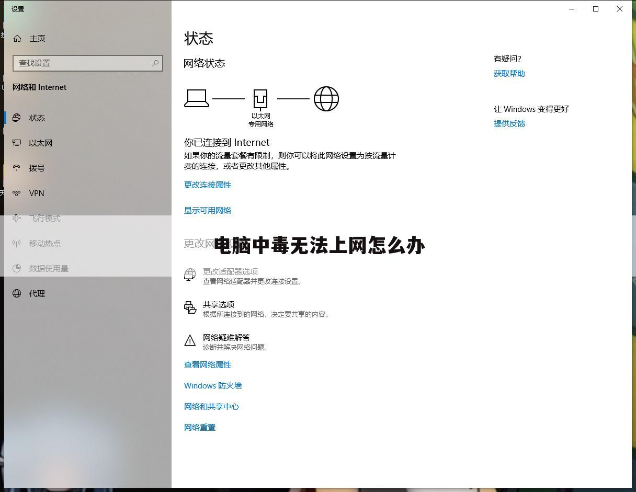Open 更改连接属性 connection properties

tap(208, 185)
